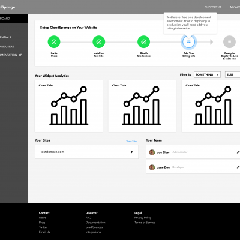Click the Install on Test Site checkmark icon
Screen dimensions: 240x240
[99, 42]
